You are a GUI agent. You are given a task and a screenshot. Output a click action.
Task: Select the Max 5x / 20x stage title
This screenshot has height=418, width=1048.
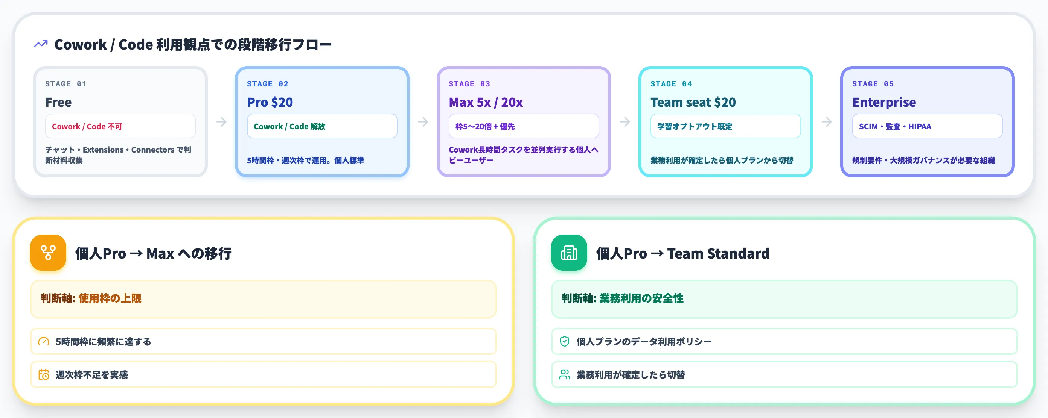(x=486, y=102)
